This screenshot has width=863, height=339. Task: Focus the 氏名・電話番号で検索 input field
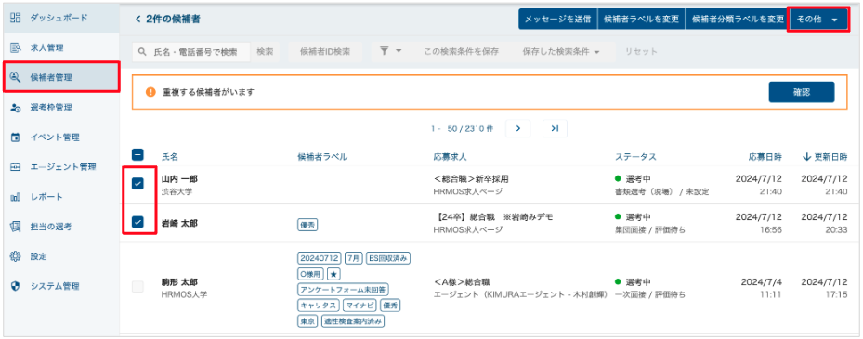point(191,52)
